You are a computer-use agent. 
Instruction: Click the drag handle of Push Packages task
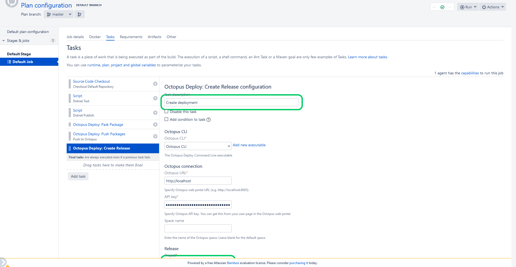click(70, 136)
